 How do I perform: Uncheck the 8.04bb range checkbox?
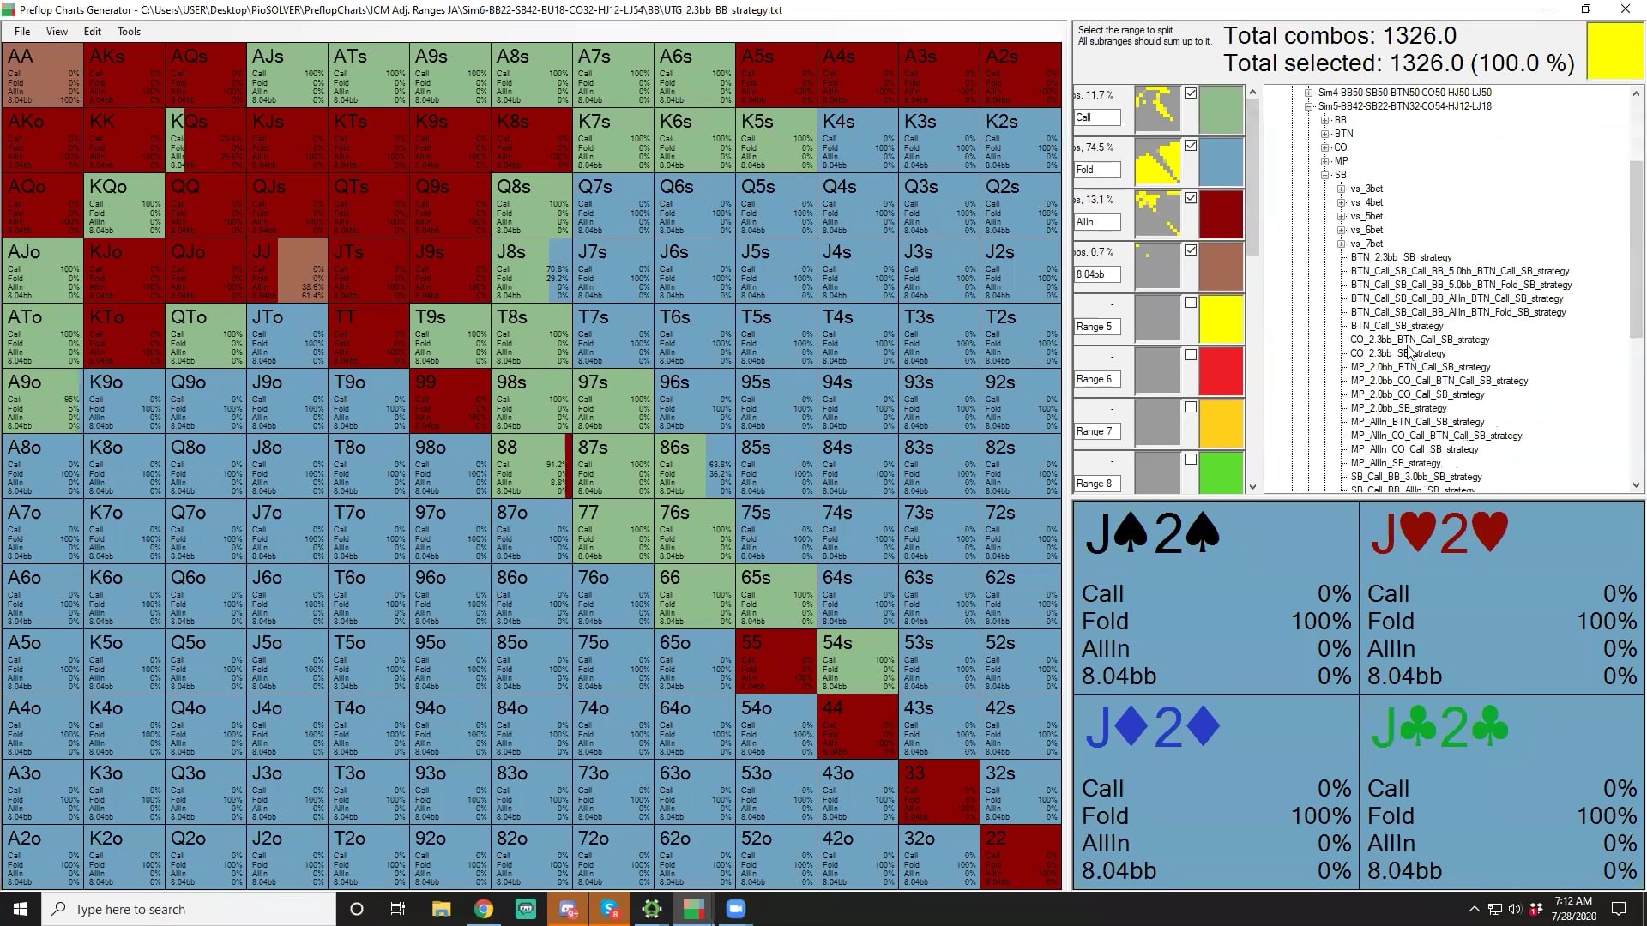click(x=1191, y=250)
